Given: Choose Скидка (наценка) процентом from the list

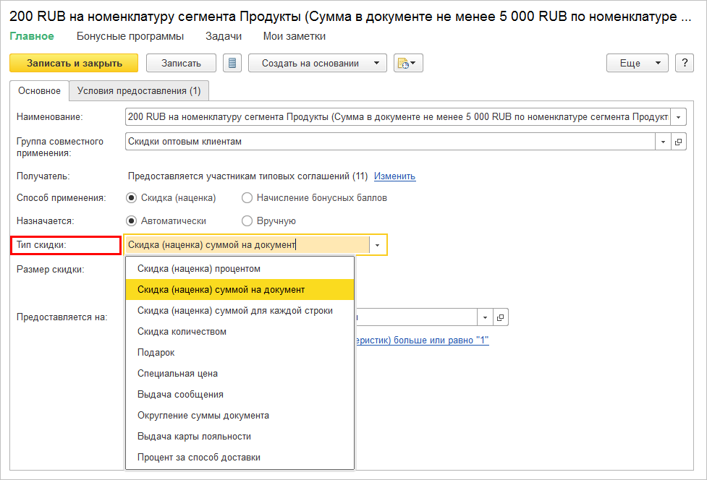Looking at the screenshot, I should click(199, 268).
